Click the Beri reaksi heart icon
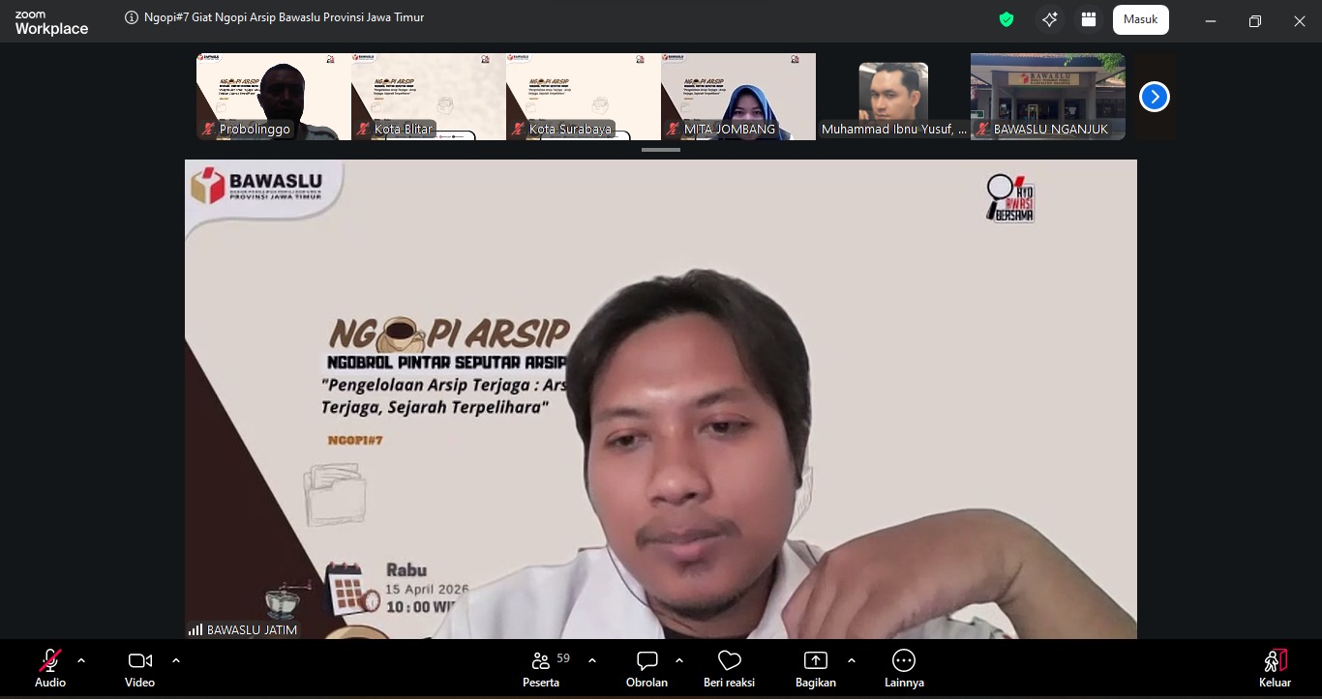The height and width of the screenshot is (699, 1322). [x=730, y=661]
